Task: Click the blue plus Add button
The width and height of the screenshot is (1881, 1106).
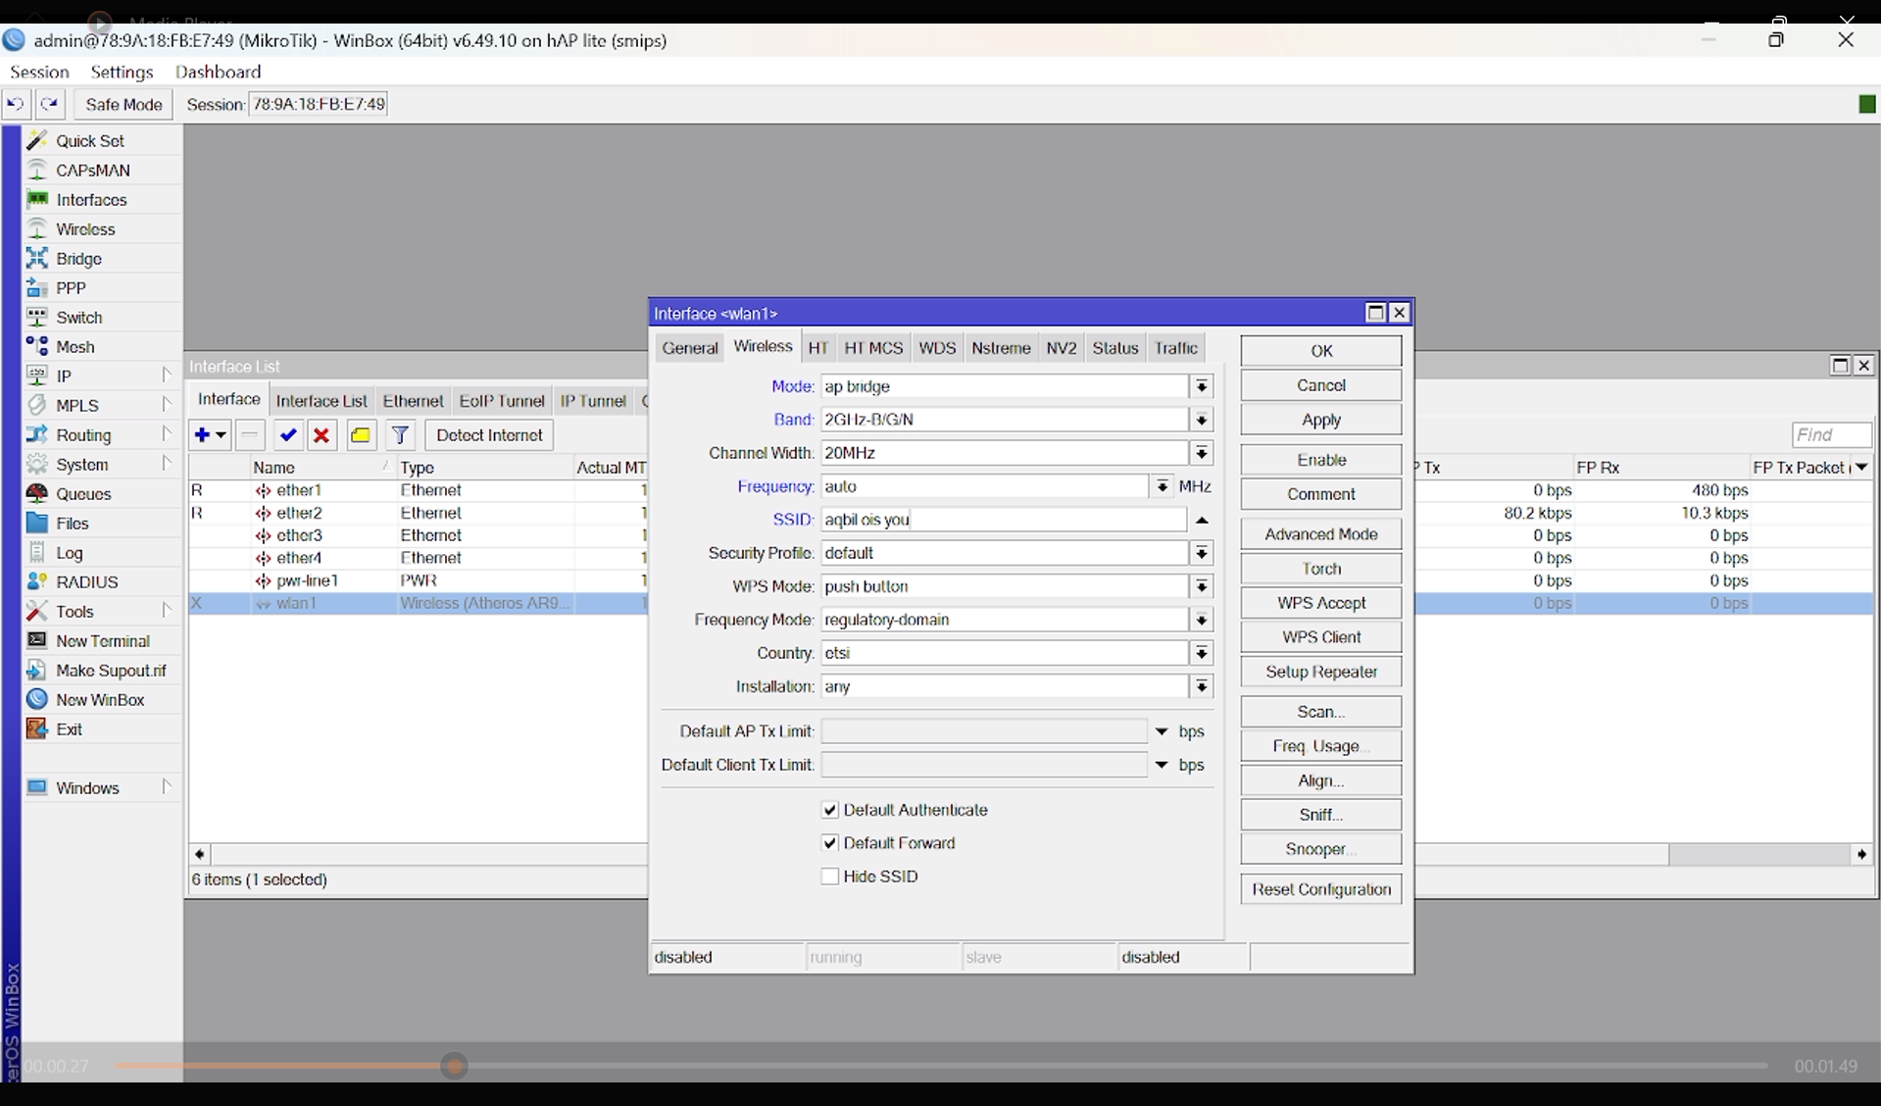Action: (210, 435)
